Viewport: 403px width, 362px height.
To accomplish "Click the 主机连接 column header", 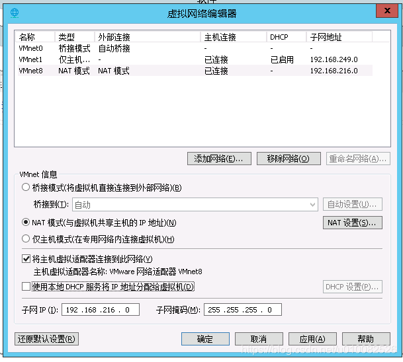I will pos(234,37).
